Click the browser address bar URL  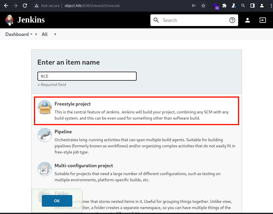coord(92,6)
